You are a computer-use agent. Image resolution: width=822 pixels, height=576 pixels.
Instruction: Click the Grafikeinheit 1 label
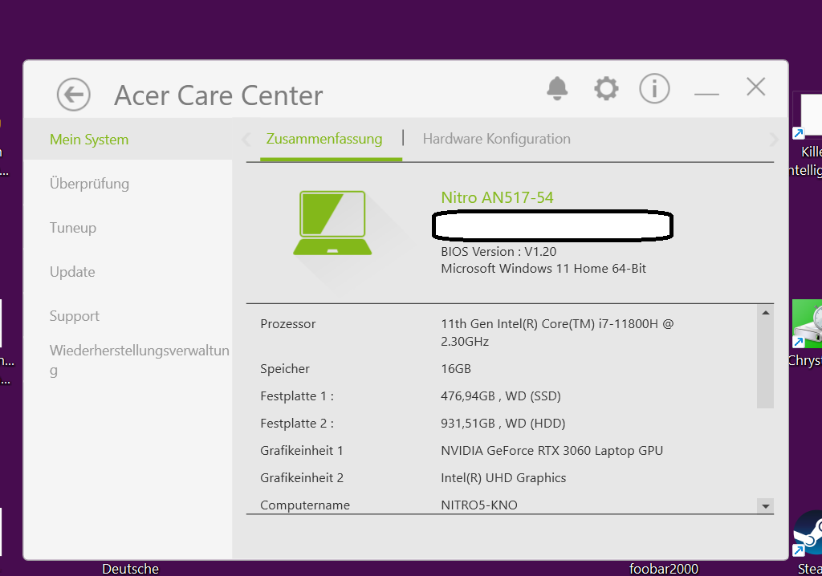point(302,451)
